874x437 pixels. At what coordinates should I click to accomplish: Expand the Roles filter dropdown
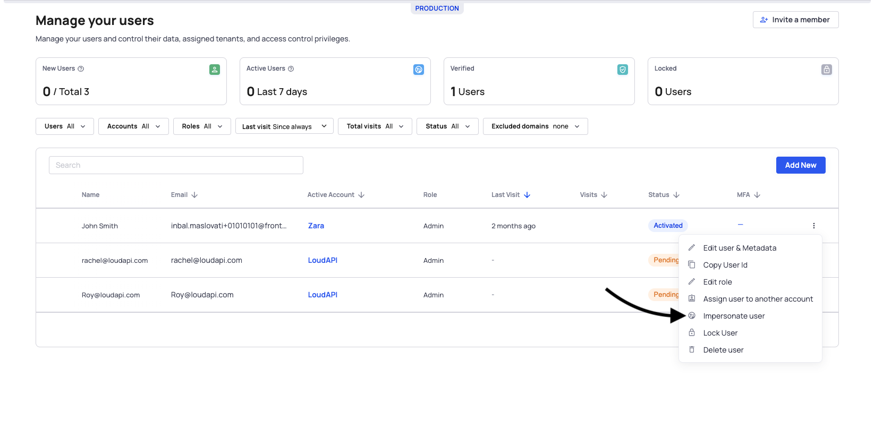[202, 126]
